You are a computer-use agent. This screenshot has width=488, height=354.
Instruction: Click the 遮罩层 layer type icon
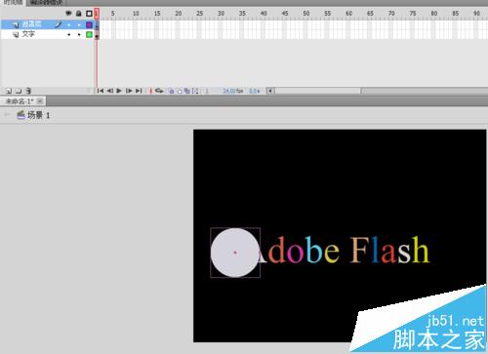click(16, 24)
